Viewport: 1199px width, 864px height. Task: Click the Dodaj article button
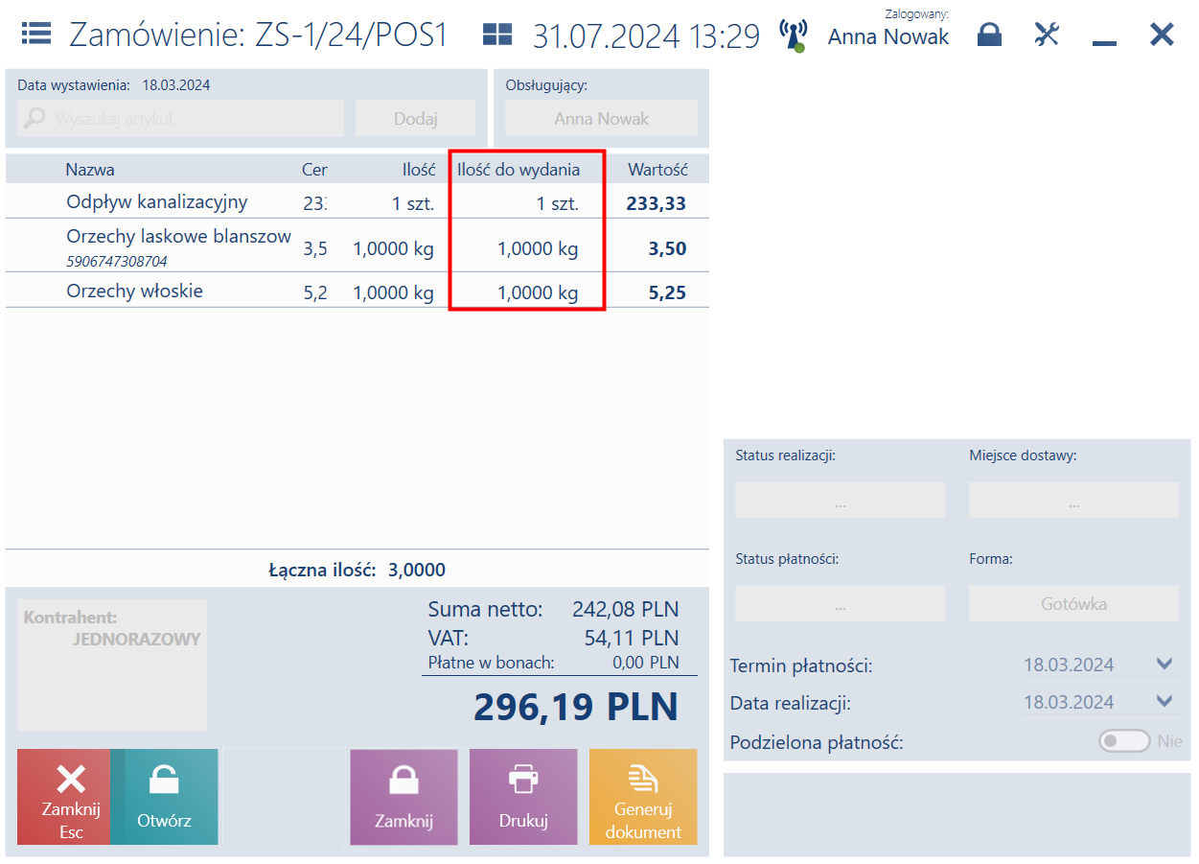pyautogui.click(x=416, y=119)
